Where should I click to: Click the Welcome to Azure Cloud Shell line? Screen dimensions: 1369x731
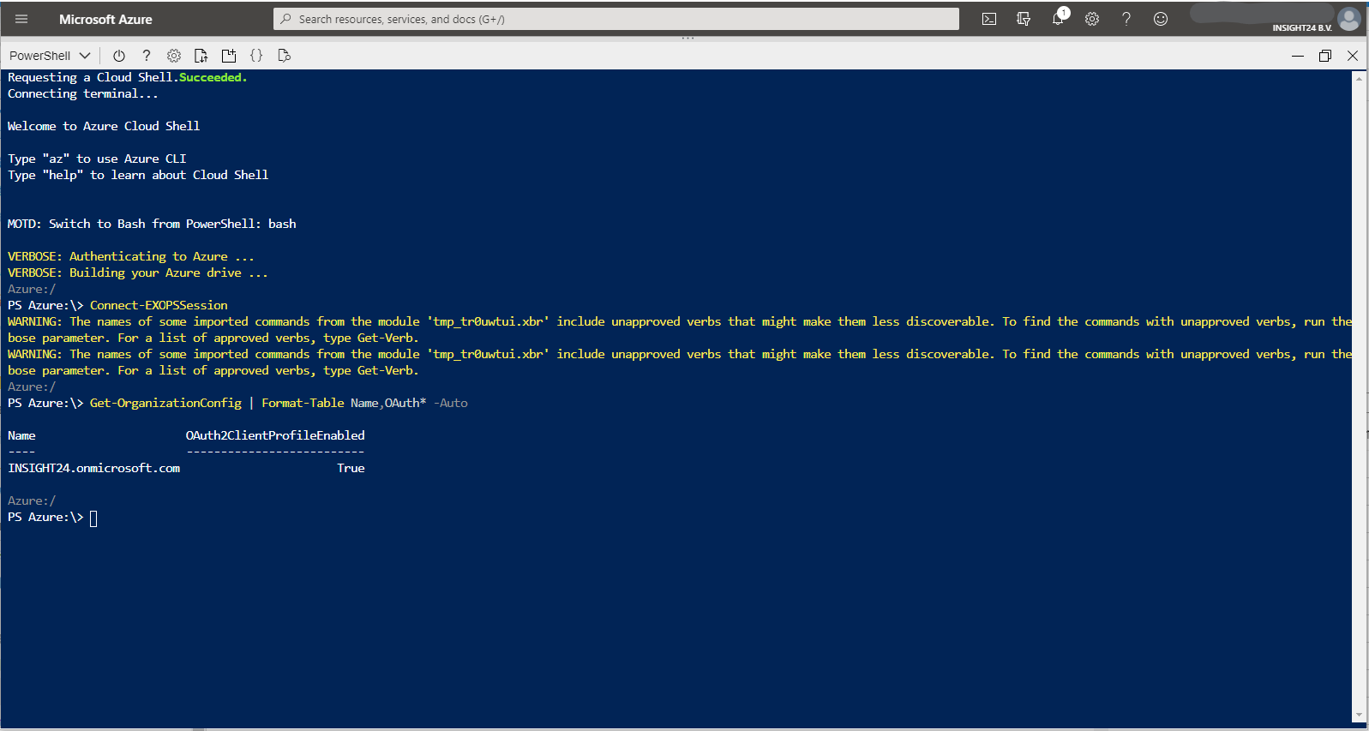click(x=104, y=126)
